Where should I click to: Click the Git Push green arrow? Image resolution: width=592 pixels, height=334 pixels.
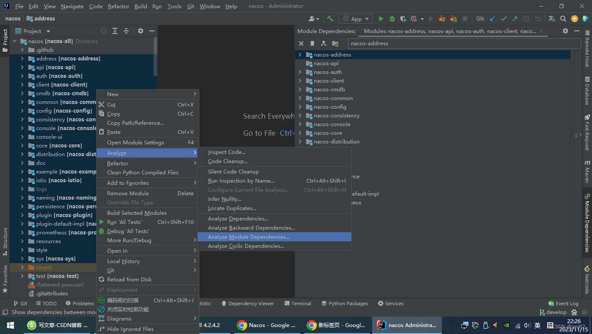coord(515,19)
